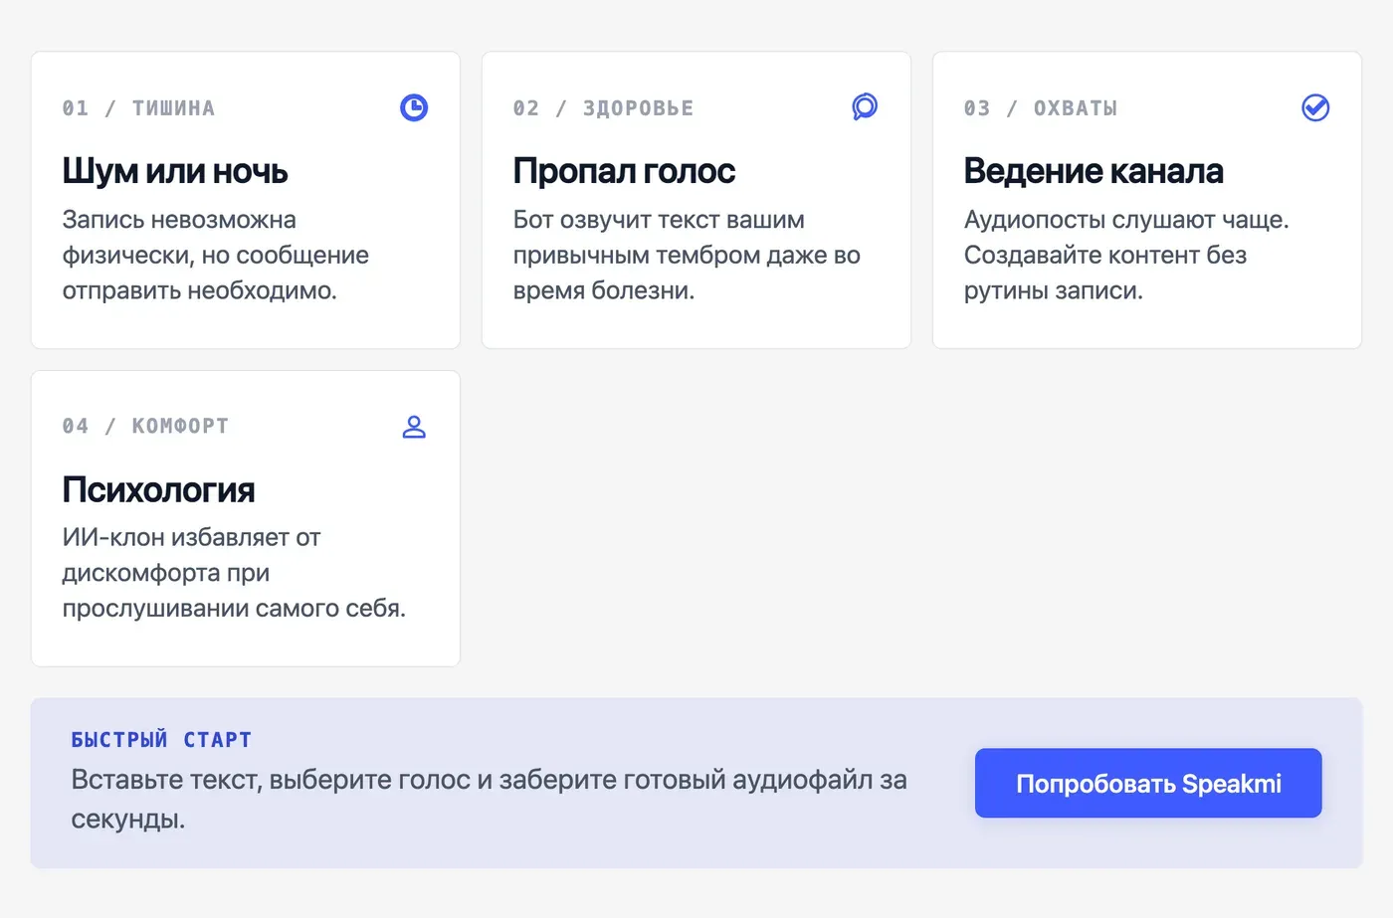
Task: Click the description starting "Аудиопосты слушают чаще"
Action: tap(1126, 255)
